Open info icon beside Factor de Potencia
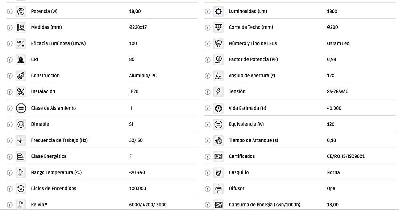Viewport: 399px width, 210px height. pos(207,59)
